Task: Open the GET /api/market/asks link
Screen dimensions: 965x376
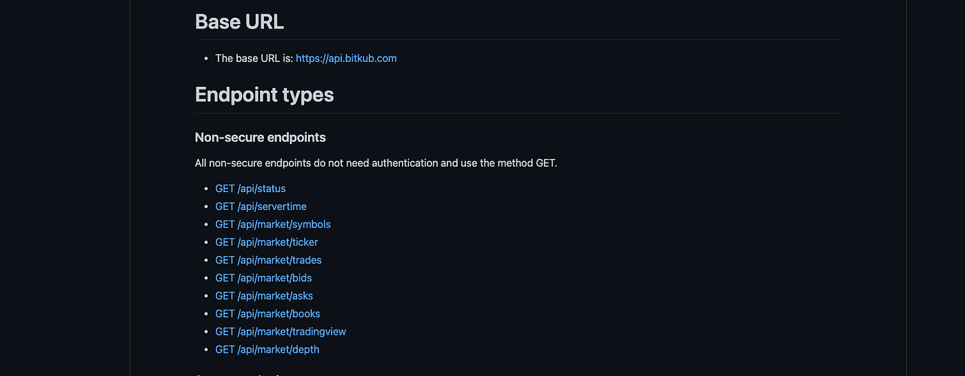Action: (264, 296)
